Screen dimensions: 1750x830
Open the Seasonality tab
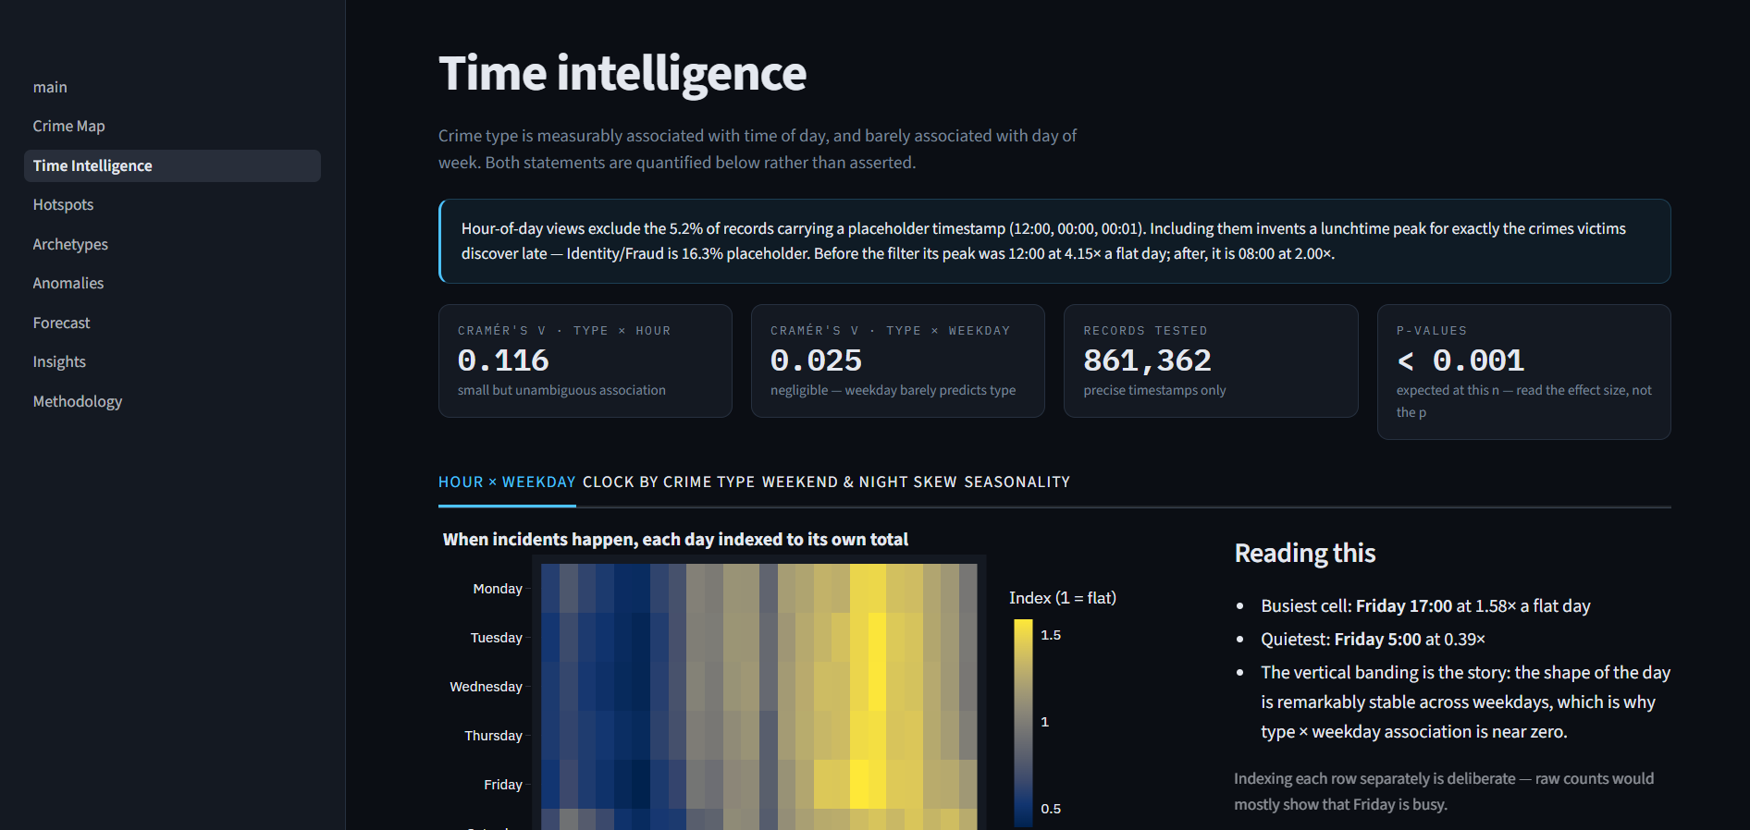(x=1017, y=482)
